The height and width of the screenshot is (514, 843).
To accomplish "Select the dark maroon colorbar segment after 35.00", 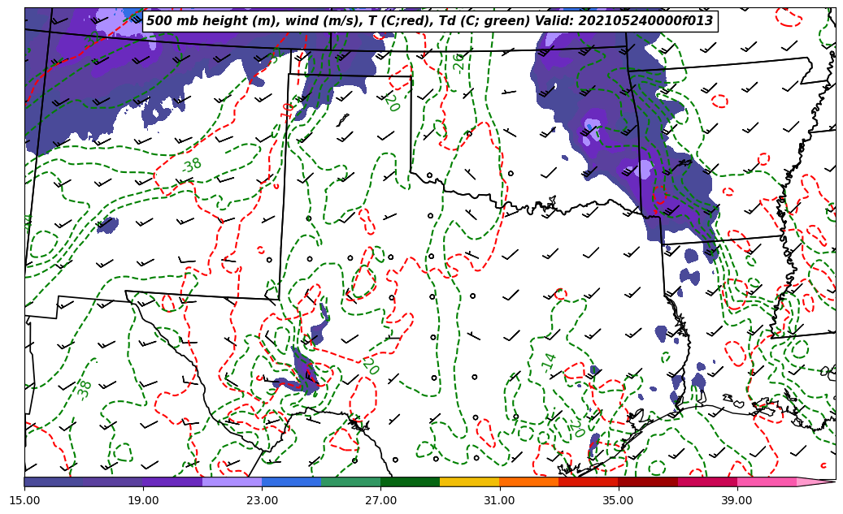I will click(x=648, y=482).
